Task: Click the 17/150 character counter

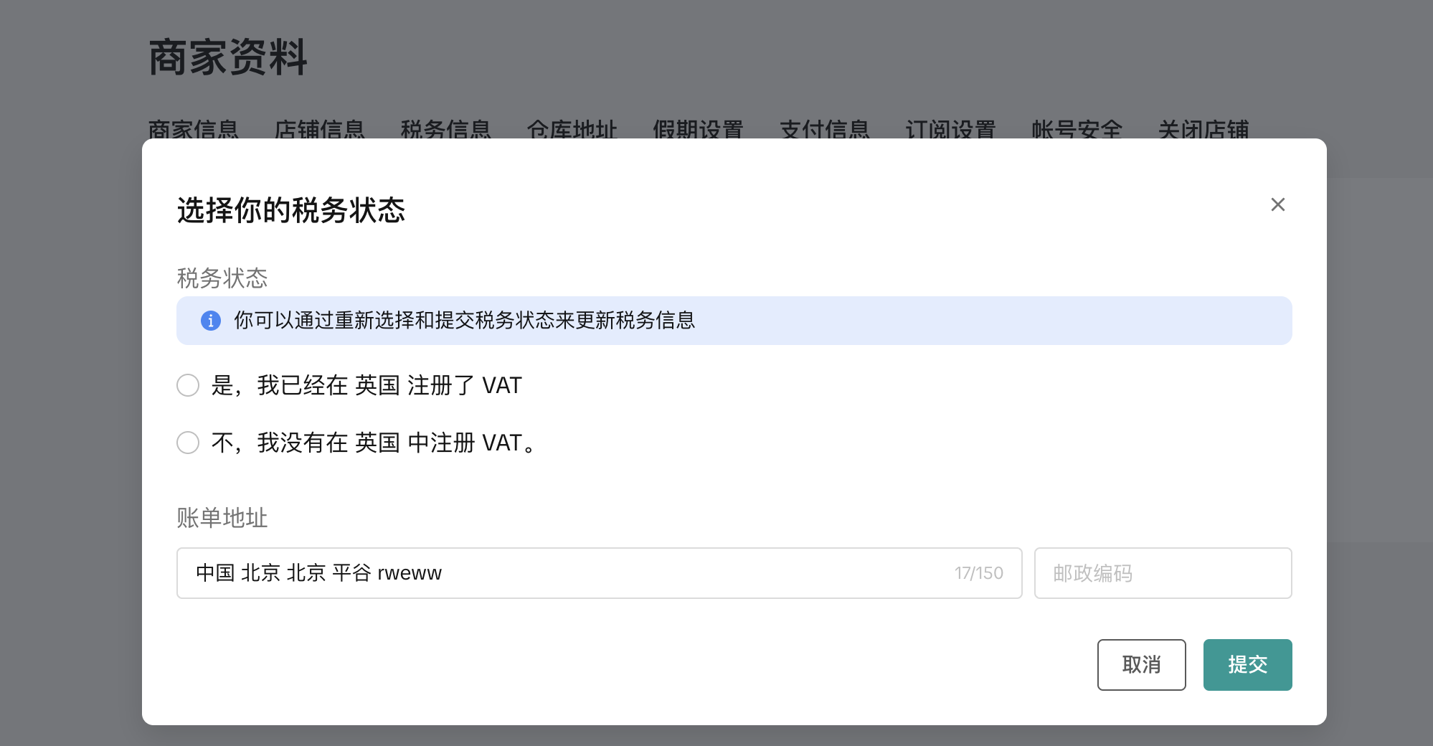Action: click(978, 573)
